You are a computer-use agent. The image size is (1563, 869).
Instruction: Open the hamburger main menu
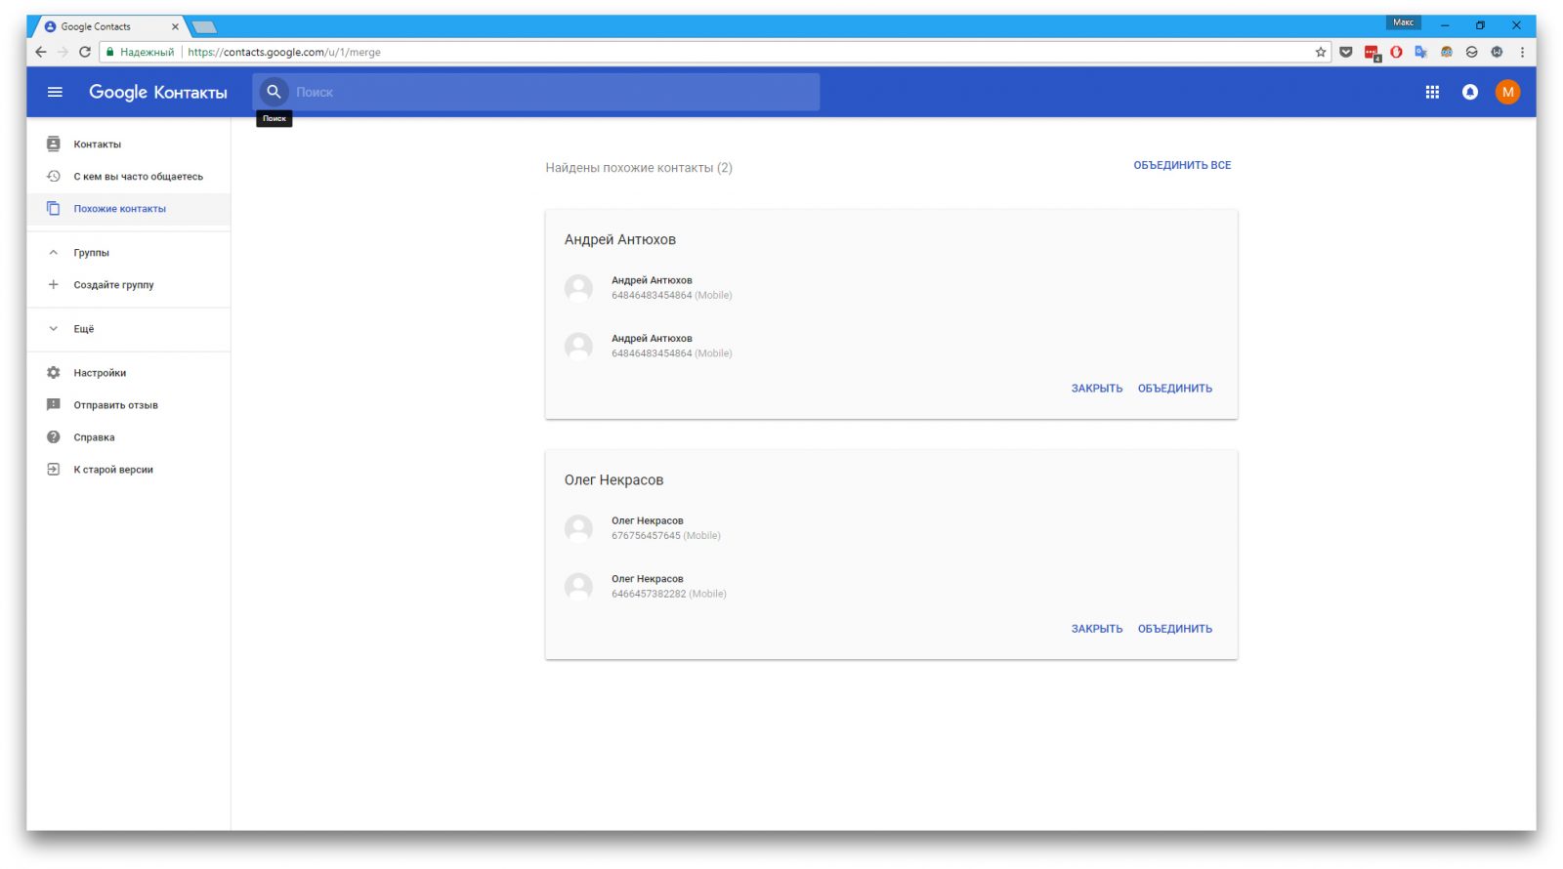tap(55, 92)
